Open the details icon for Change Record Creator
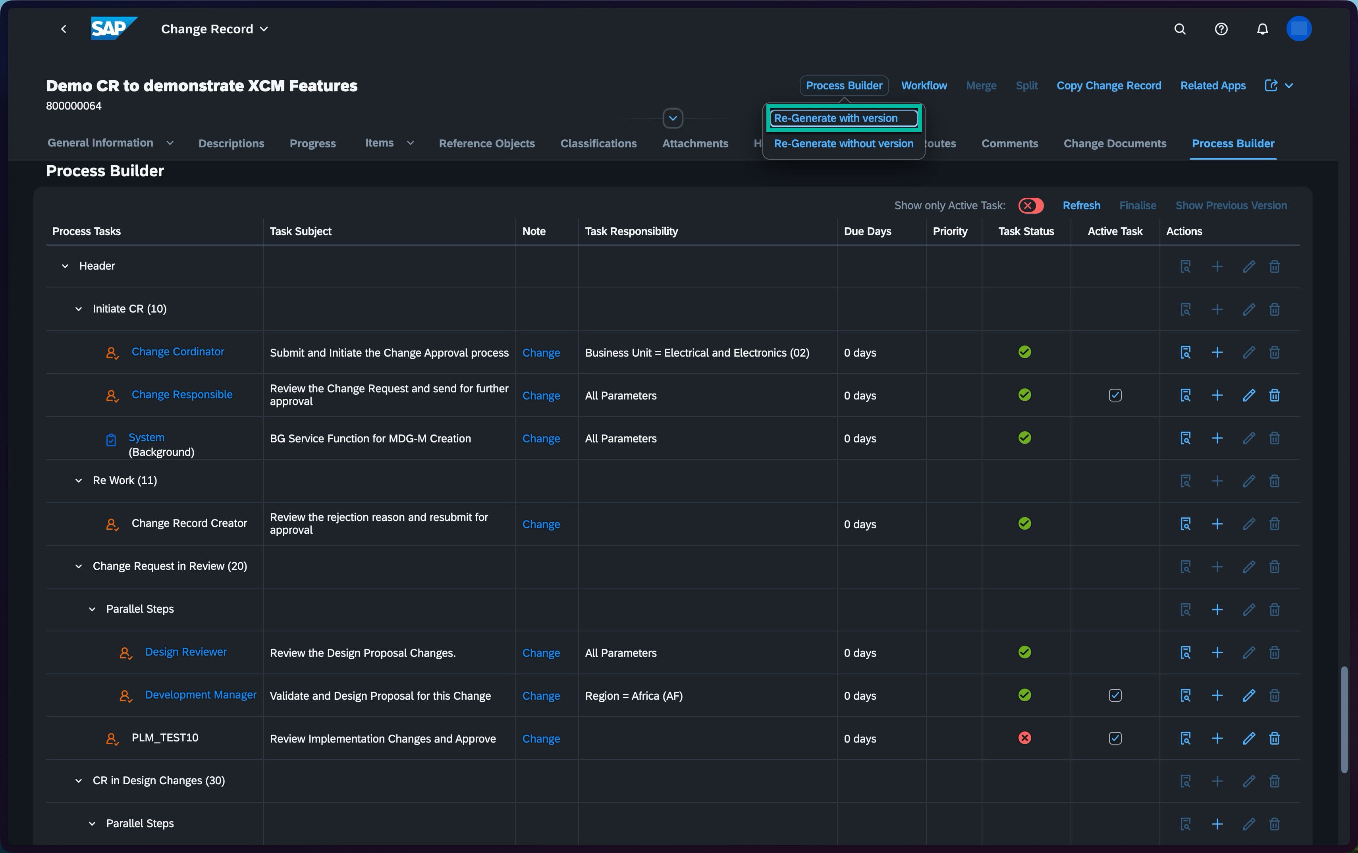1358x853 pixels. [1185, 523]
